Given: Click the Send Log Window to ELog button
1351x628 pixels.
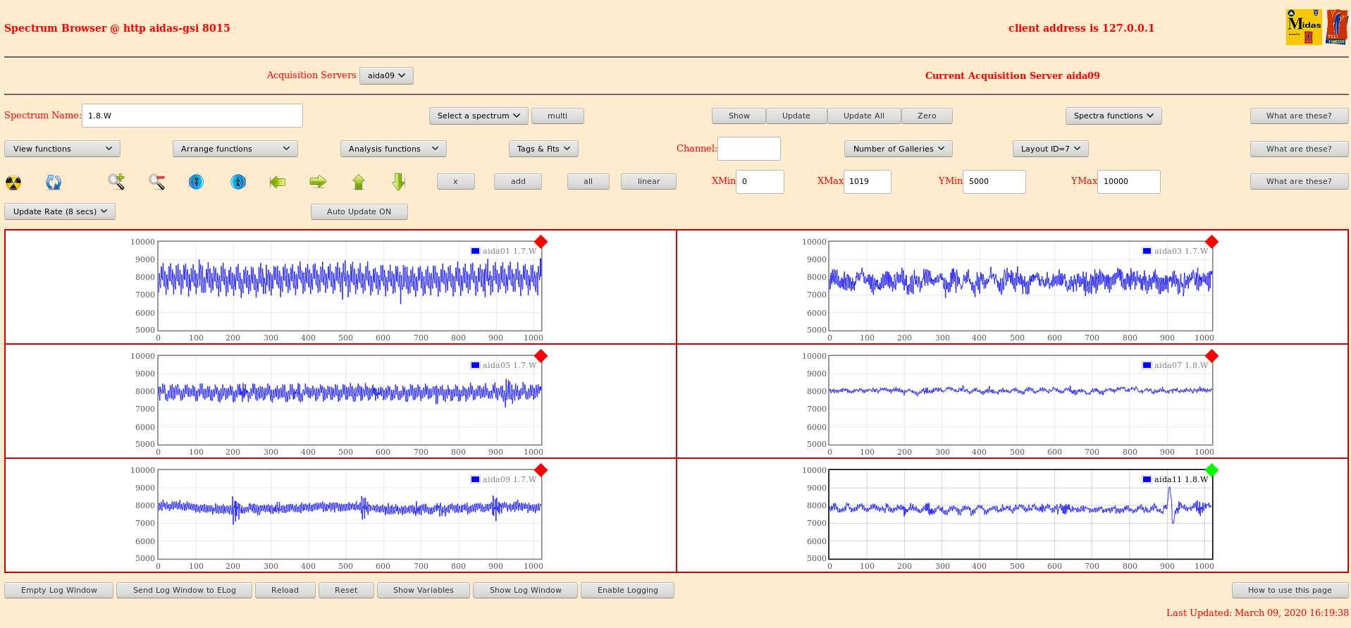Looking at the screenshot, I should [184, 590].
